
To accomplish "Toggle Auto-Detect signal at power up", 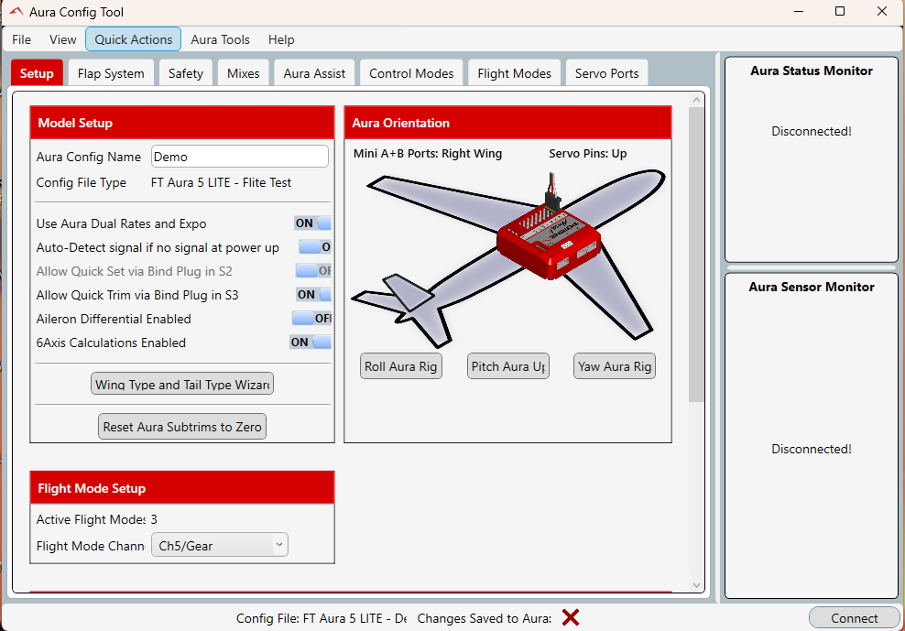I will [x=314, y=247].
